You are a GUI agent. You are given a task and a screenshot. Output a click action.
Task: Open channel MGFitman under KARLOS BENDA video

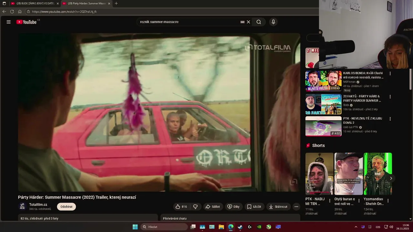coord(349,82)
